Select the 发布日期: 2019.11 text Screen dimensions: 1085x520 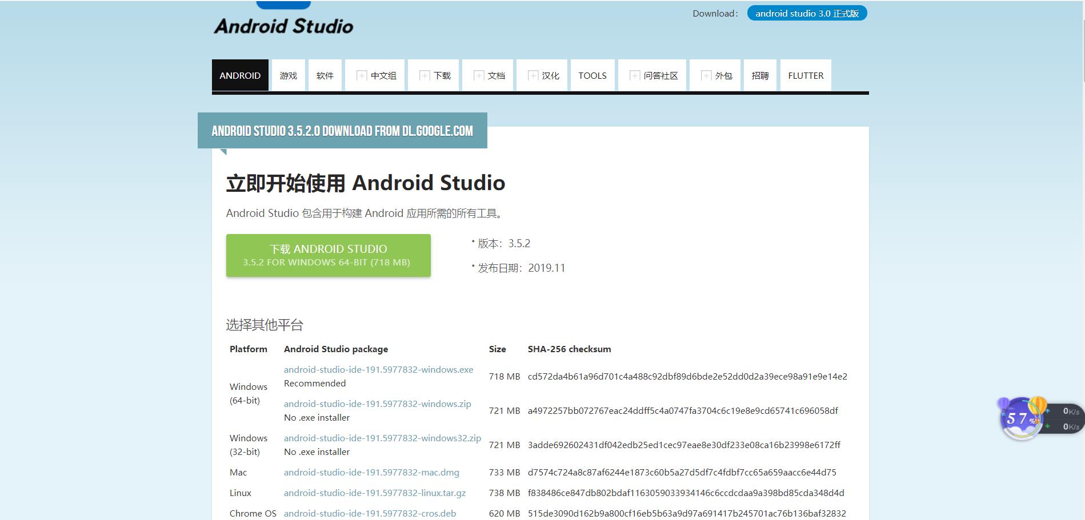[522, 268]
